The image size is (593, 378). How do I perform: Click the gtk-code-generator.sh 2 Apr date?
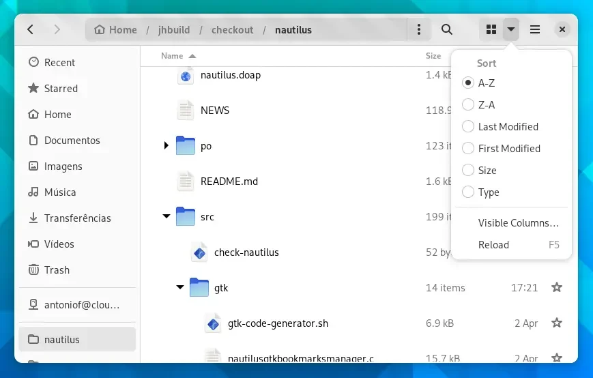(526, 323)
